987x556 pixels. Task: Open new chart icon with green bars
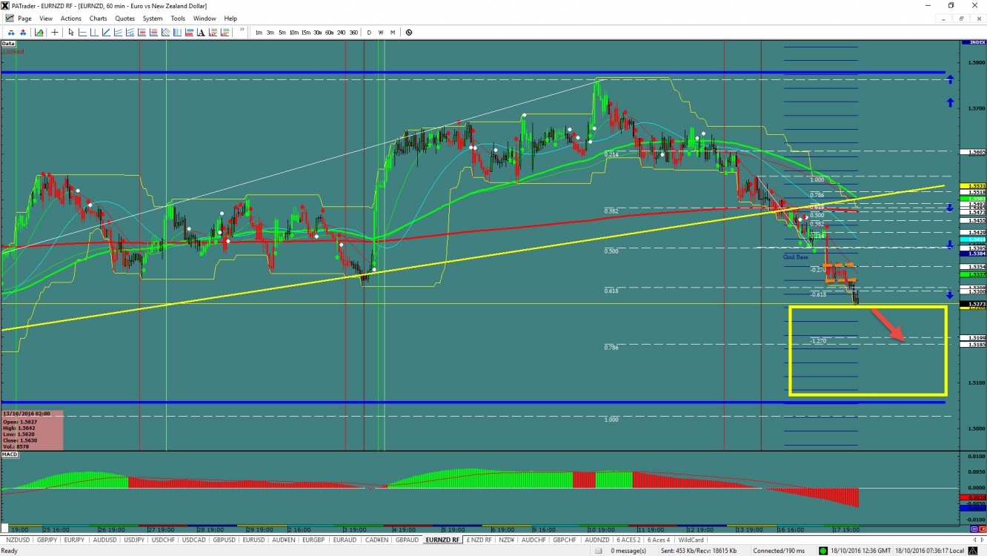(39, 33)
